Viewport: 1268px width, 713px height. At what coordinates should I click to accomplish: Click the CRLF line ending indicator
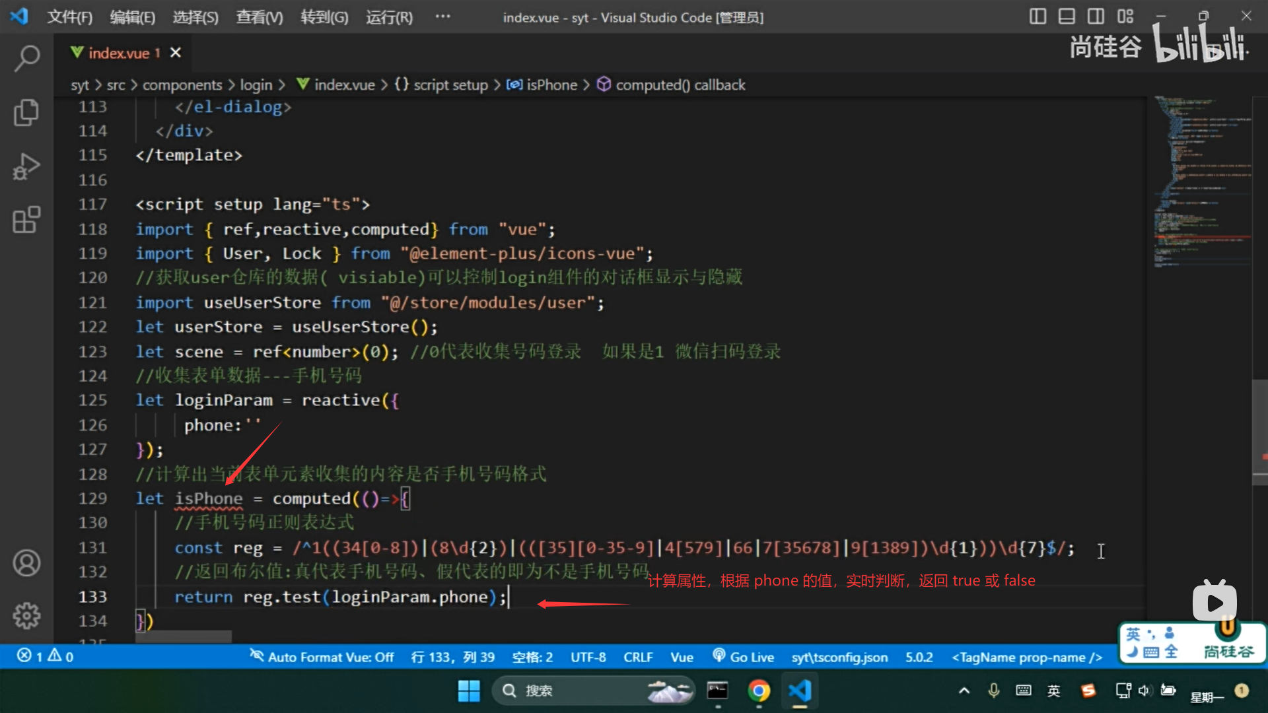pyautogui.click(x=637, y=657)
